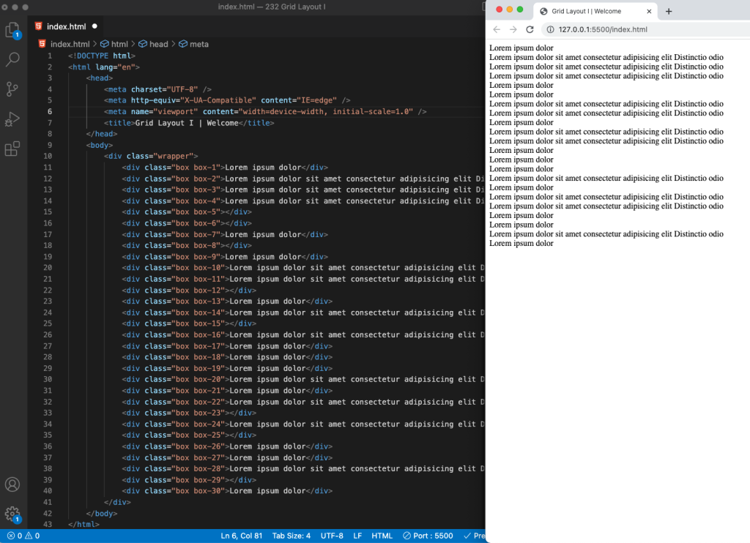Change the HTML language mode in status bar
The height and width of the screenshot is (543, 750).
coord(382,536)
